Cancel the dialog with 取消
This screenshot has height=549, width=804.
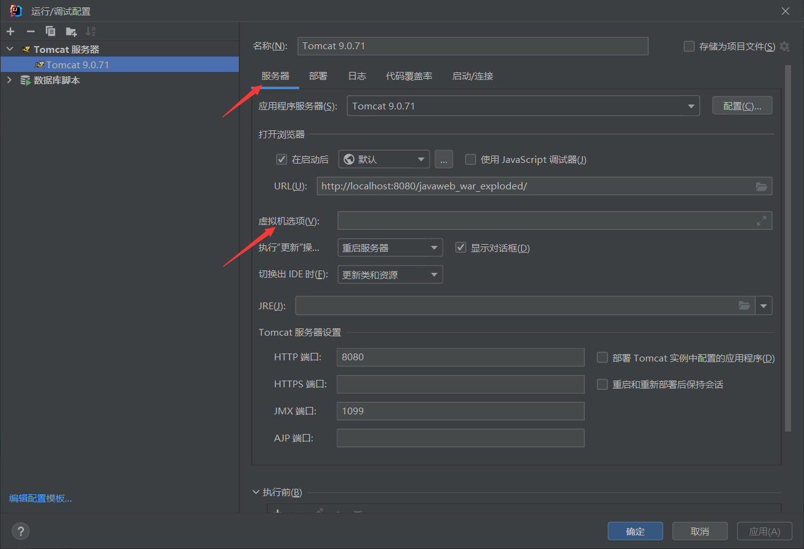[x=700, y=531]
